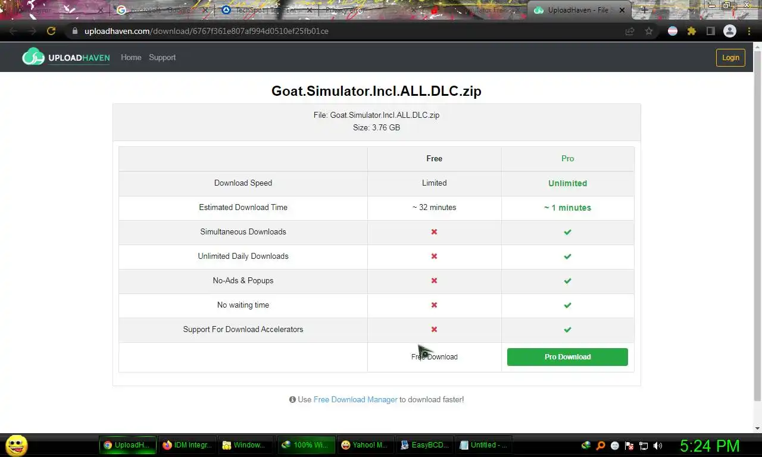The height and width of the screenshot is (457, 762).
Task: Click 'Support For Download Accelerators' row label
Action: pyautogui.click(x=243, y=329)
